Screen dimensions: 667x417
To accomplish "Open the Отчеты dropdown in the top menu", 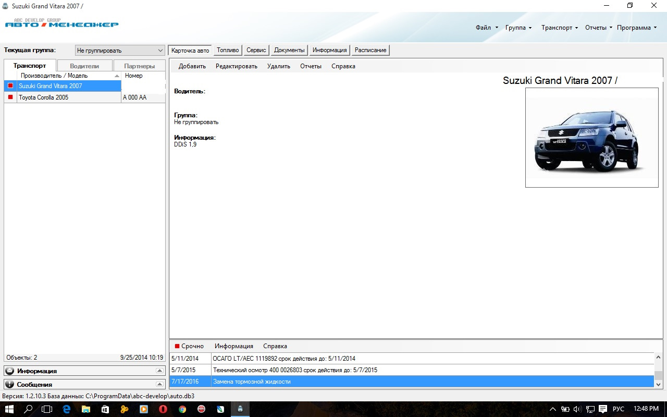I will tap(598, 28).
